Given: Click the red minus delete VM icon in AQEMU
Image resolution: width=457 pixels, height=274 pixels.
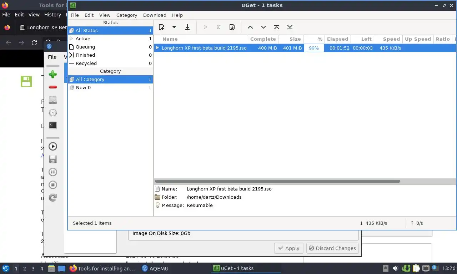Looking at the screenshot, I should coord(53,87).
